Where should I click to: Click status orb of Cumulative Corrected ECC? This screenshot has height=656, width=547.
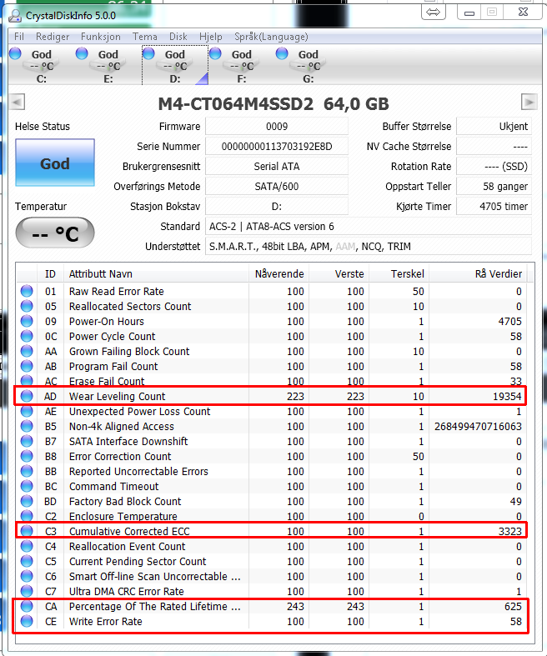tap(27, 531)
